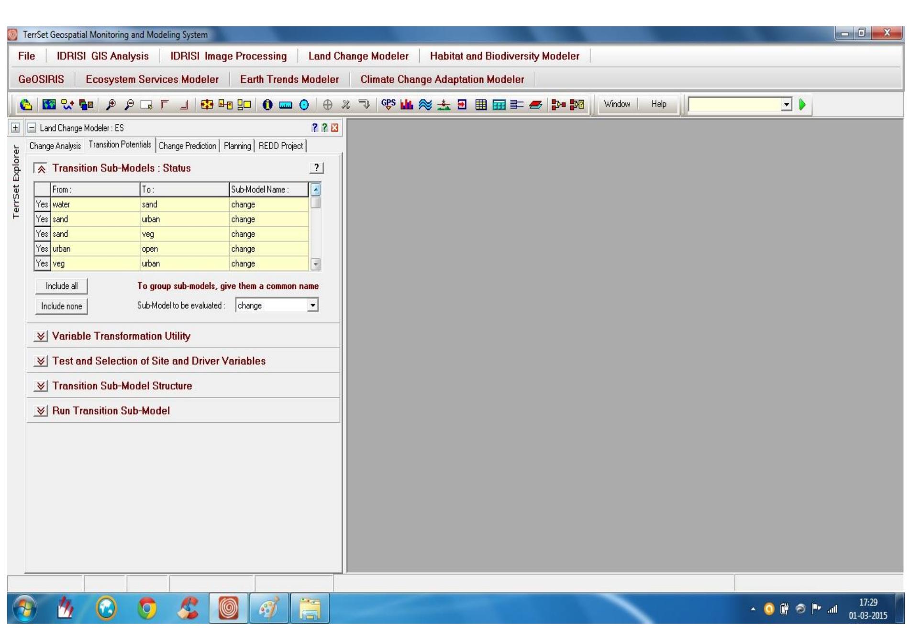Screen dimensions: 910x628
Task: Click the Windows Start orb
Action: pos(24,609)
